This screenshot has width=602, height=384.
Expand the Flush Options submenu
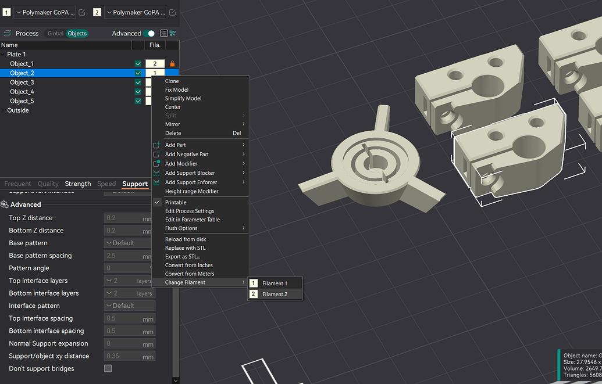[201, 228]
